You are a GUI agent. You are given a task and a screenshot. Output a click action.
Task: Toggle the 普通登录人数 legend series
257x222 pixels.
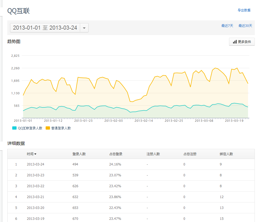(61, 128)
